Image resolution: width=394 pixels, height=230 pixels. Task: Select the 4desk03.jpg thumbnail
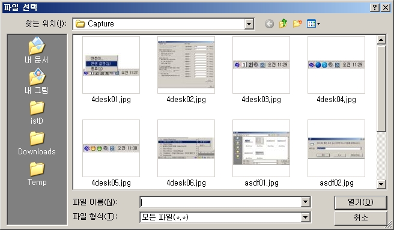click(x=261, y=65)
